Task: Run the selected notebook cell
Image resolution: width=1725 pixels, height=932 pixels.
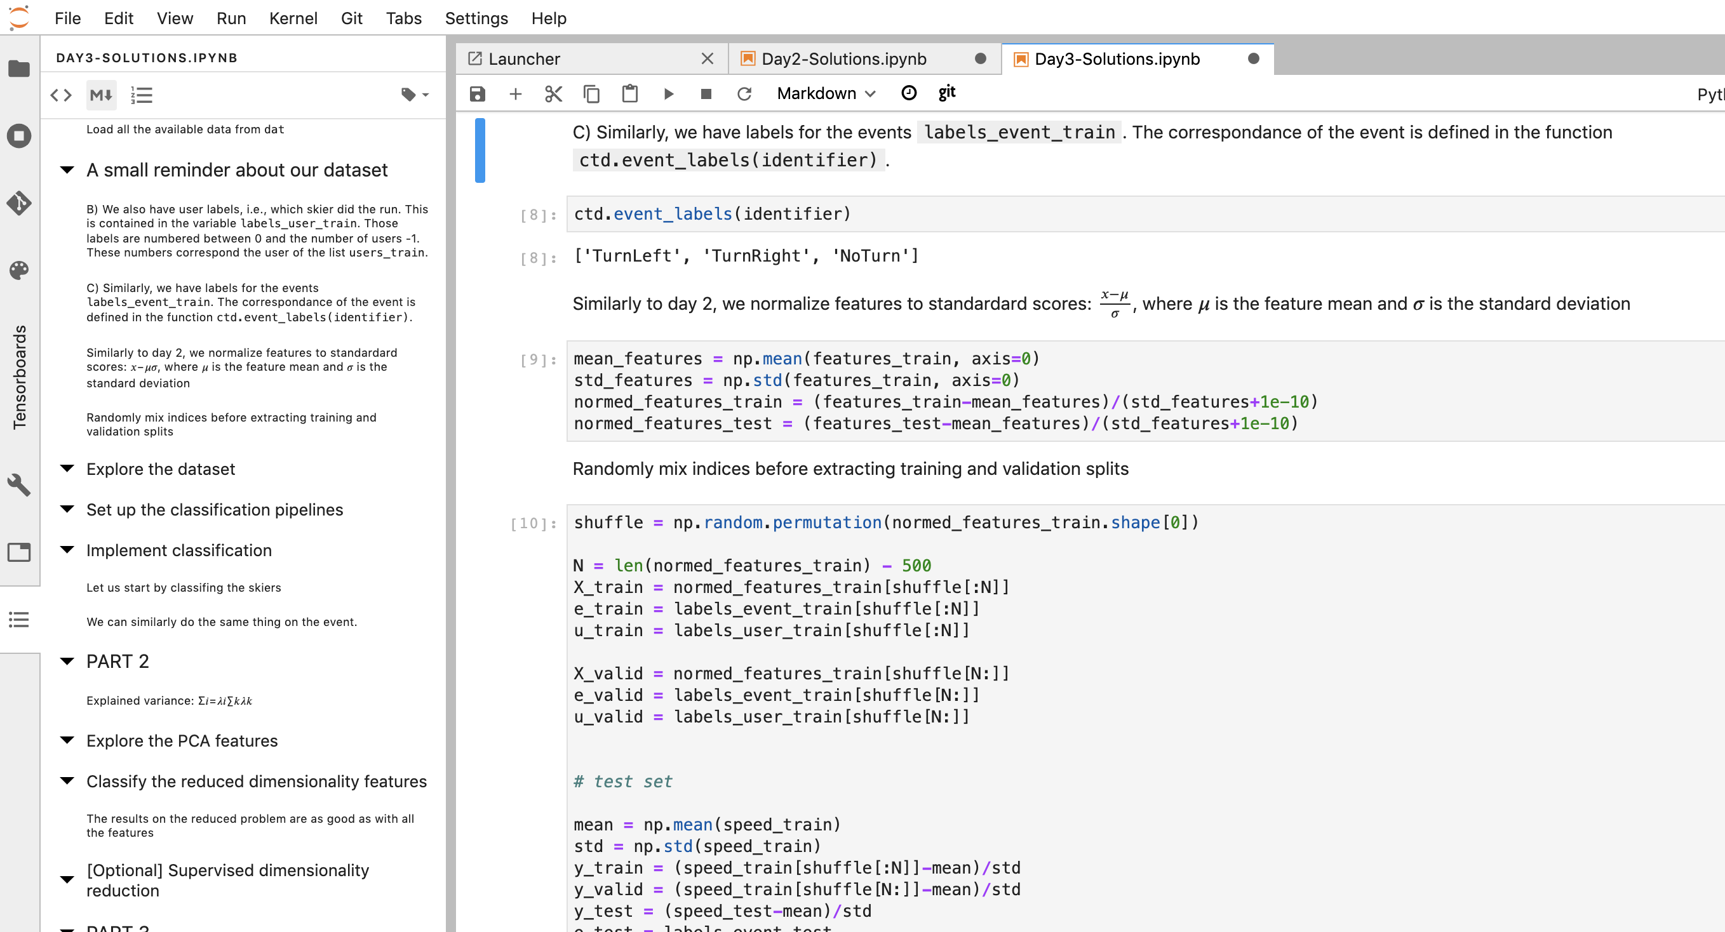Action: [668, 93]
